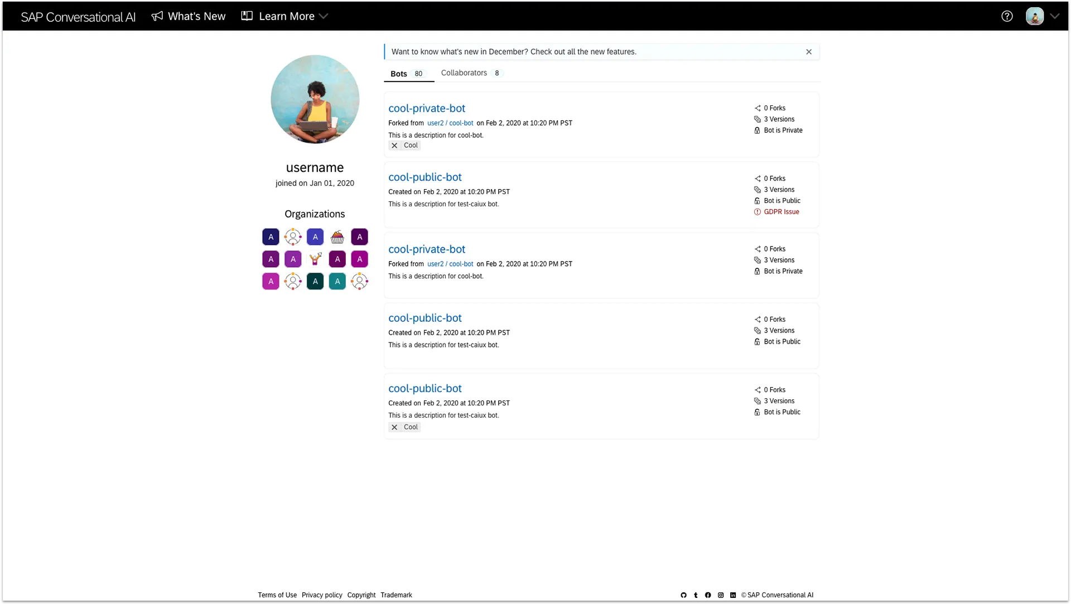
Task: Open the LinkedIn icon in the footer
Action: click(x=733, y=596)
